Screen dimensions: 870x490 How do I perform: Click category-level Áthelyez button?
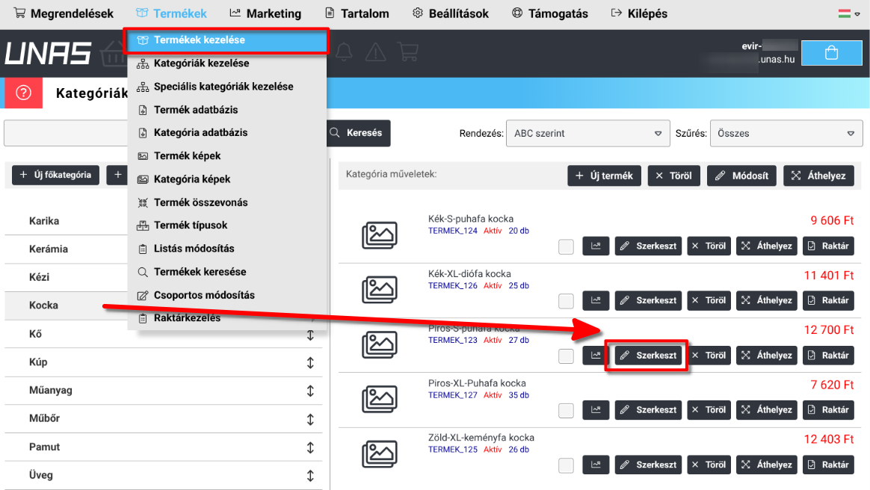point(818,176)
